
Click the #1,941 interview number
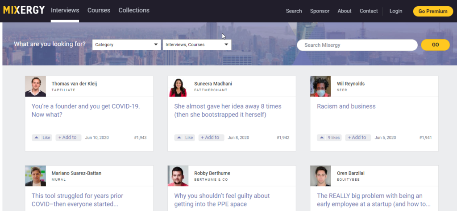click(425, 138)
